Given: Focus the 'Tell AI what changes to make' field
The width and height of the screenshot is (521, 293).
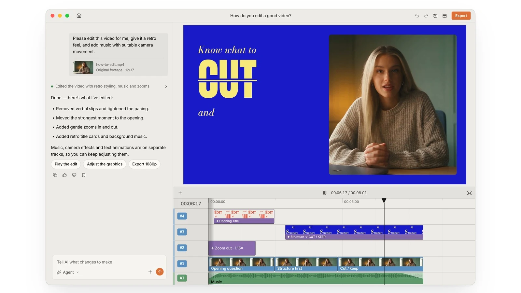Looking at the screenshot, I should click(x=109, y=262).
